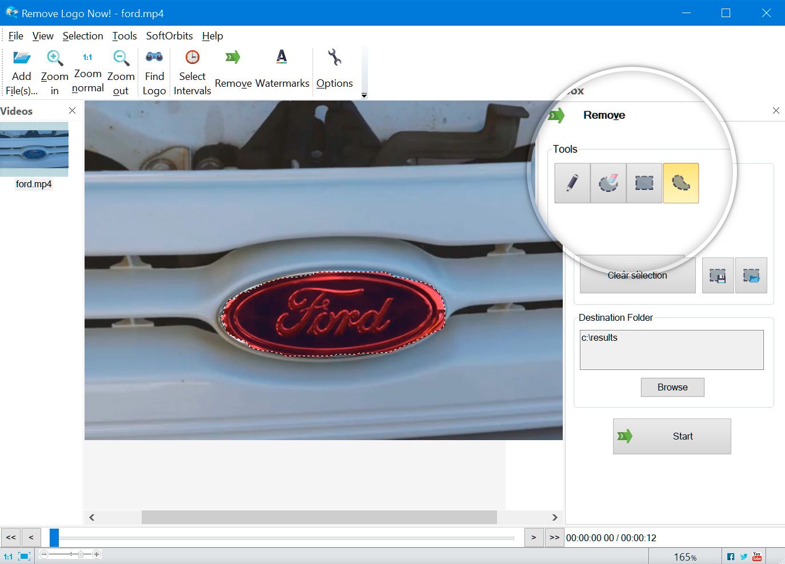785x564 pixels.
Task: Click the horizontal scrollbar left arrow
Action: click(92, 517)
